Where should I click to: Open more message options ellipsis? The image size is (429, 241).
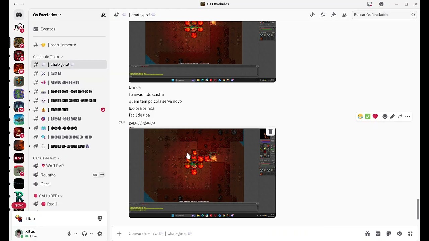point(408,116)
